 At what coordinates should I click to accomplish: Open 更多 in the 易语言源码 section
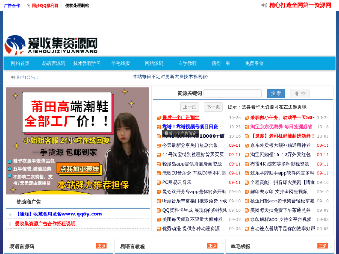(x=101, y=246)
